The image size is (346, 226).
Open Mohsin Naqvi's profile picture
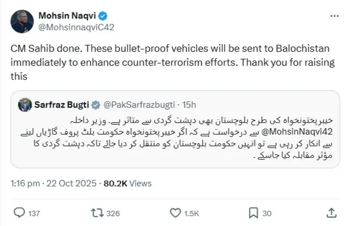(x=23, y=21)
